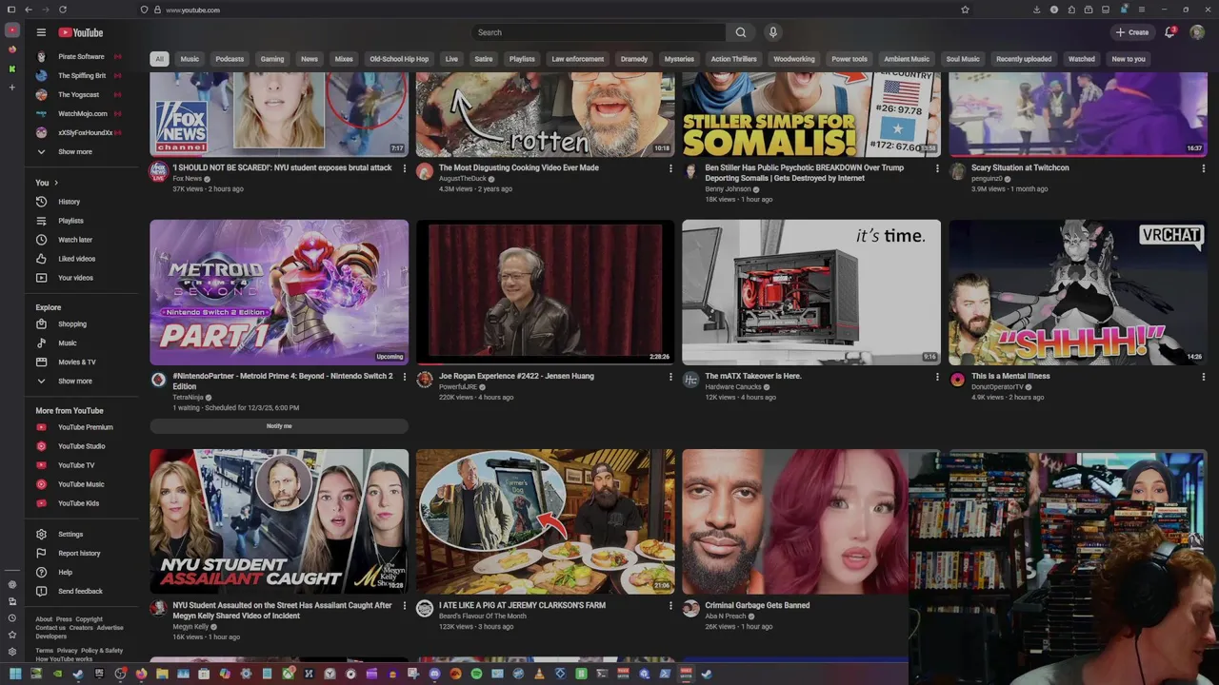Open the Windows Start button
Image resolution: width=1219 pixels, height=685 pixels.
pyautogui.click(x=14, y=674)
